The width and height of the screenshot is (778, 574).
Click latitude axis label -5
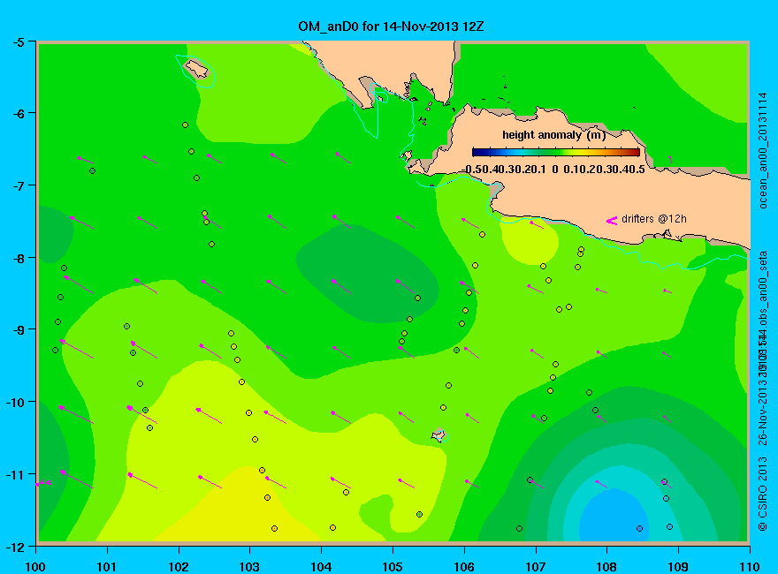(x=18, y=42)
